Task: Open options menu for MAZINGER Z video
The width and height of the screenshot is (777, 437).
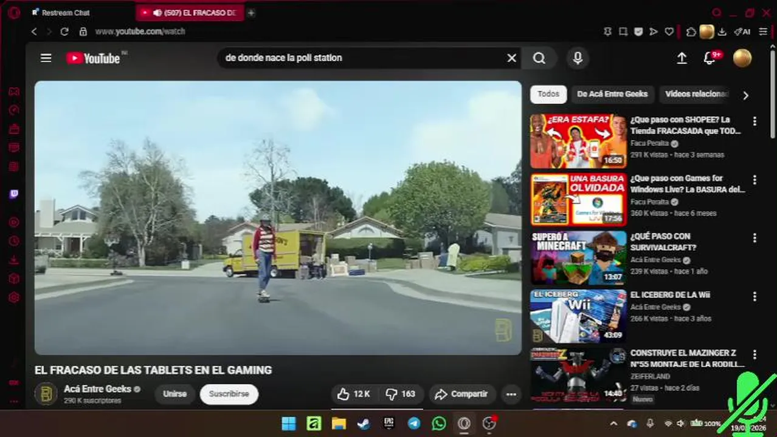Action: [755, 354]
